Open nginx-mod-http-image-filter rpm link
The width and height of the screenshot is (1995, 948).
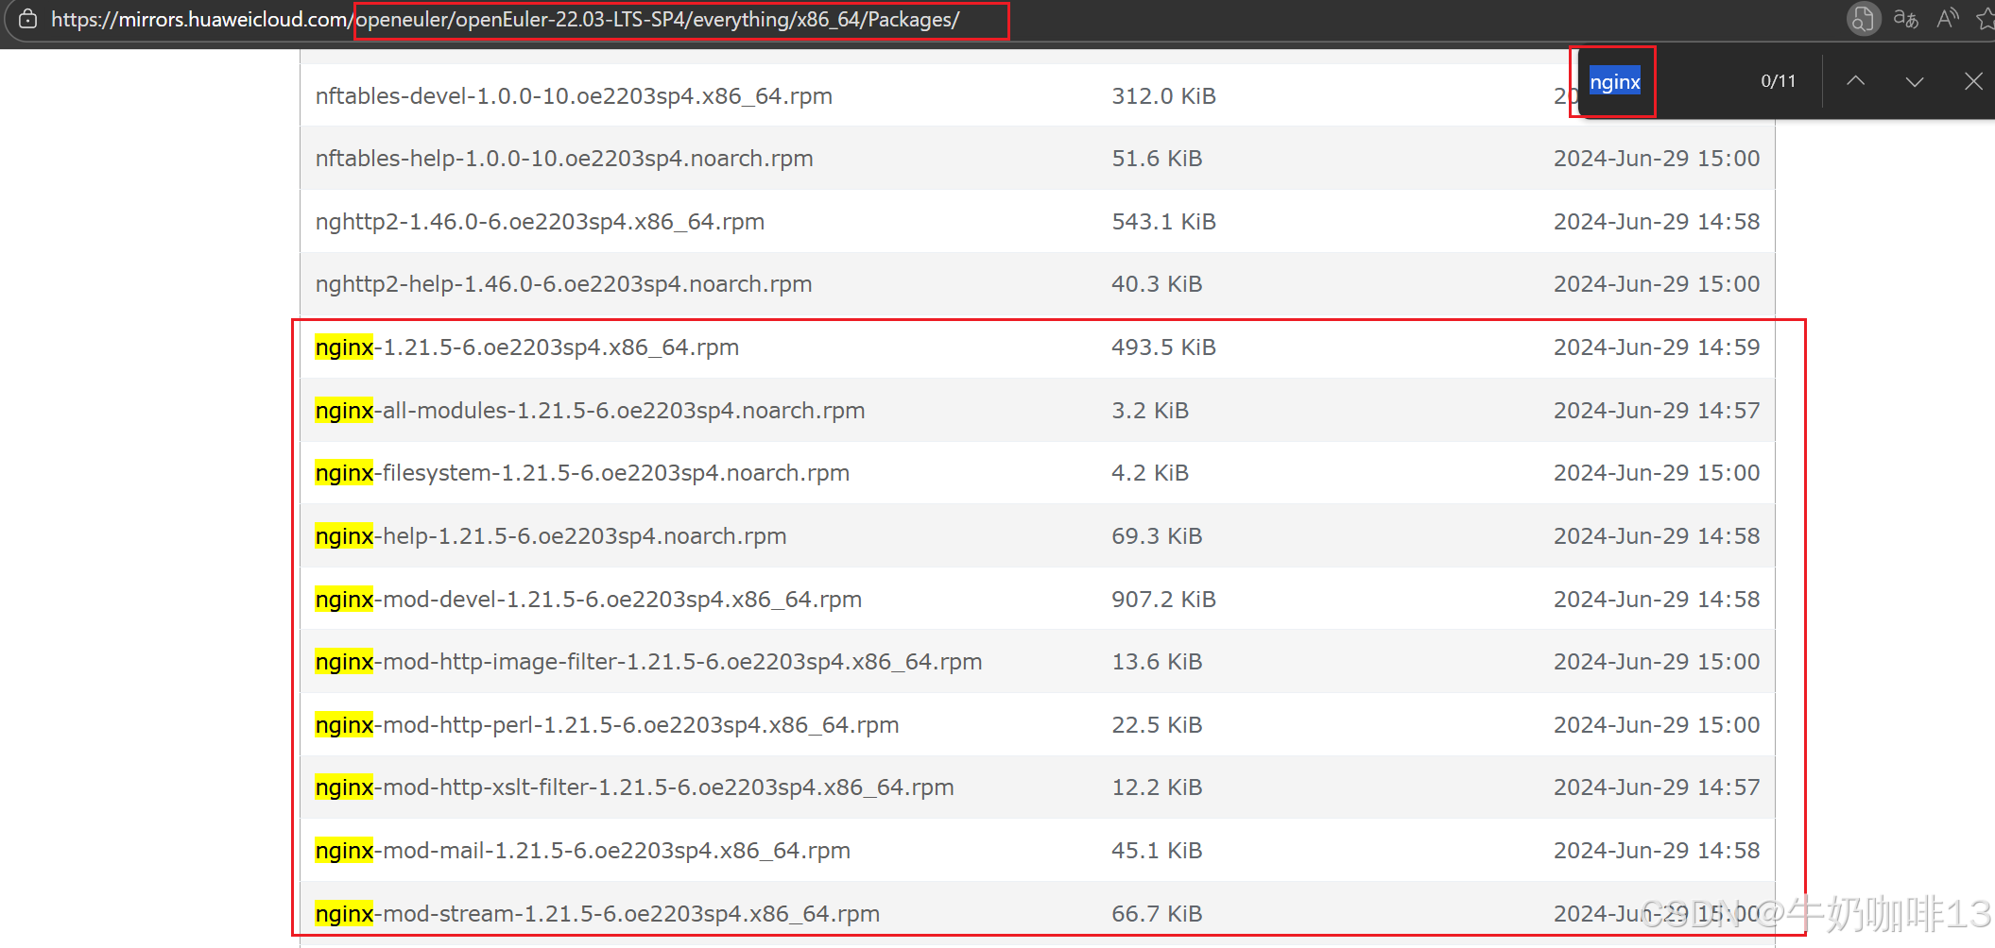649,662
